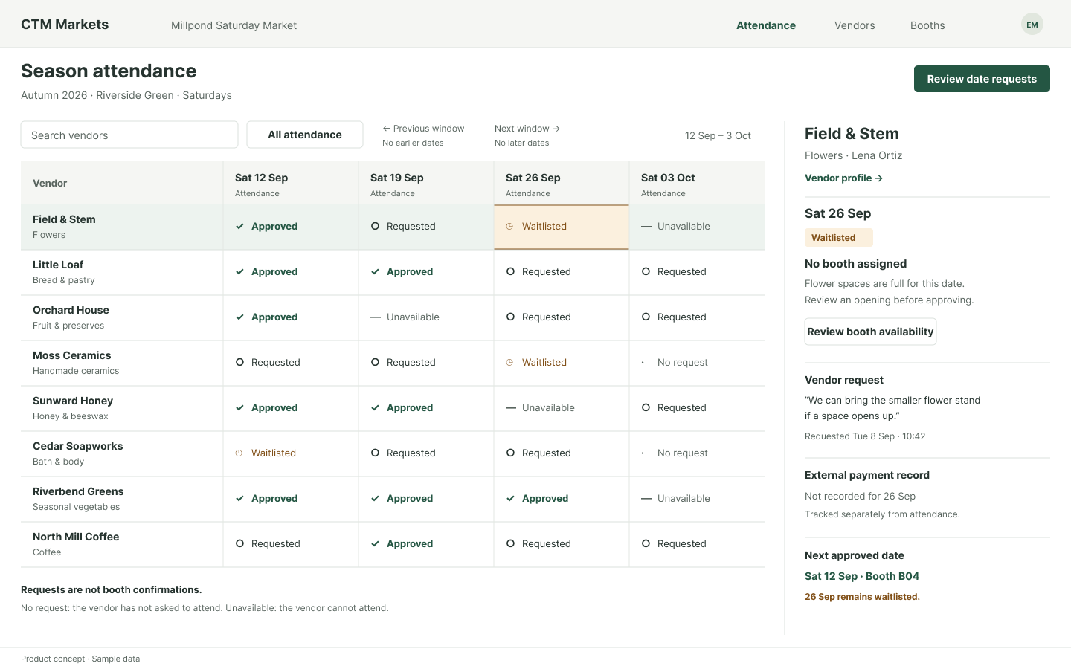Select Little Loaf vendor name
The width and height of the screenshot is (1071, 669).
[x=58, y=265]
